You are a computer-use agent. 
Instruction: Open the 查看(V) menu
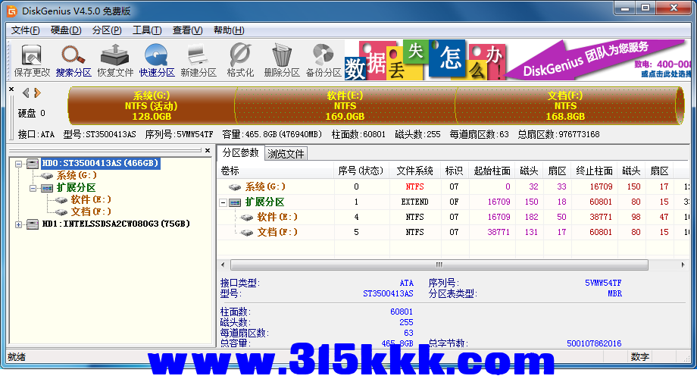(x=188, y=30)
